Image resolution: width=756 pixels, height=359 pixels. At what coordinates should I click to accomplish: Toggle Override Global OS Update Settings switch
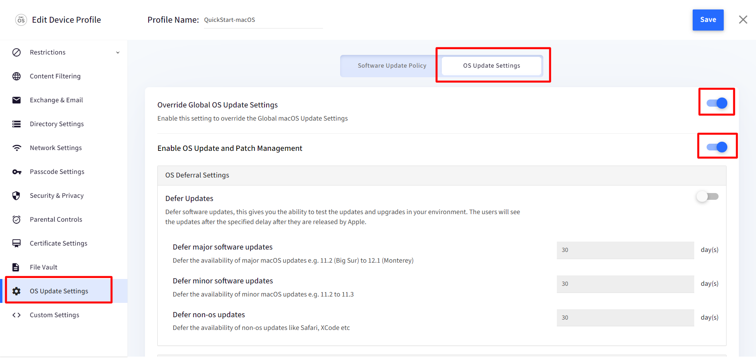click(x=717, y=103)
